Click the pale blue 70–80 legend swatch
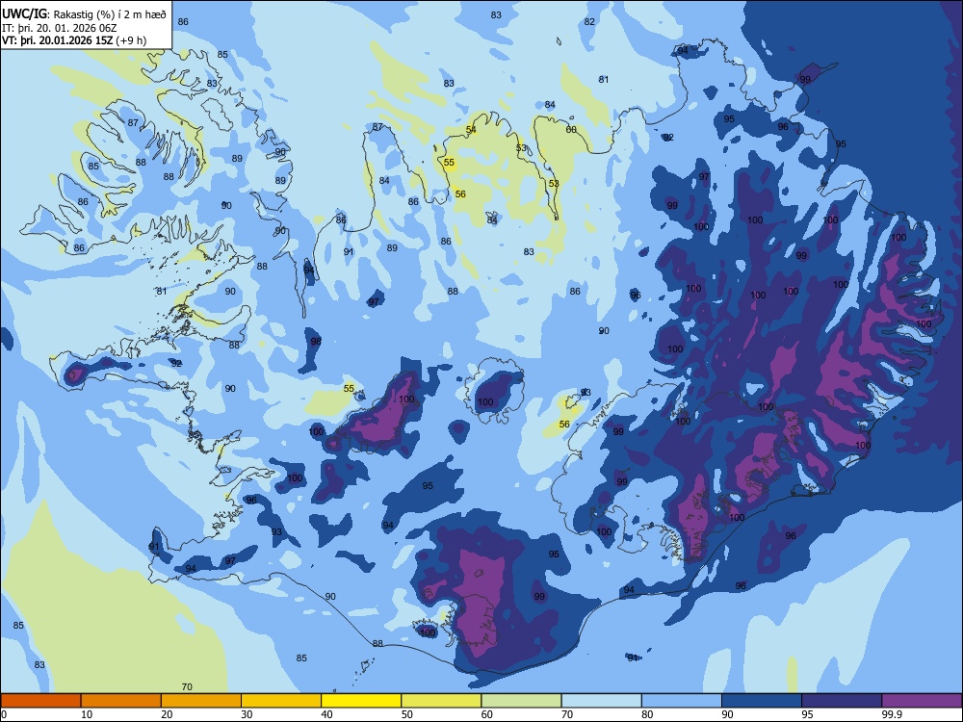This screenshot has height=722, width=963. [x=601, y=701]
